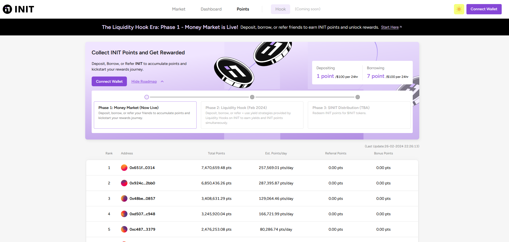Viewport: 509px width, 242px height.
Task: Open the Market tab
Action: 179,9
